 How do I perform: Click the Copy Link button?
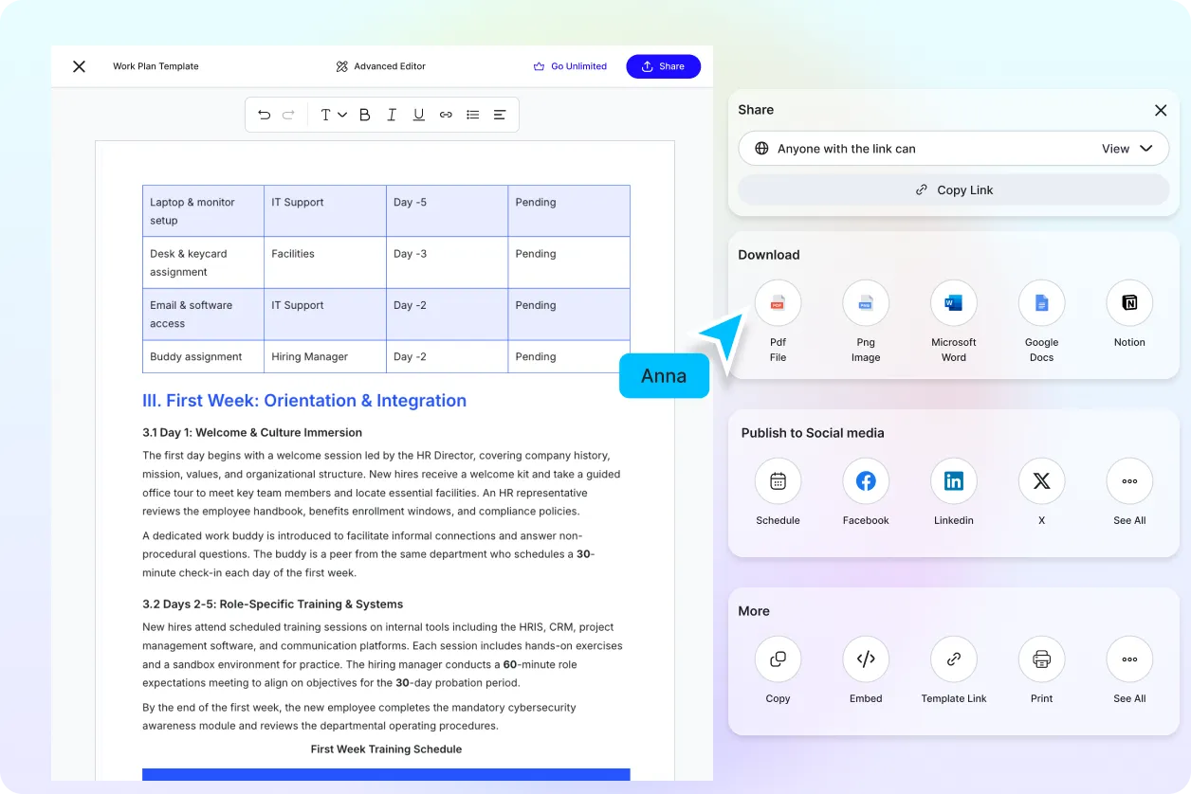[954, 189]
